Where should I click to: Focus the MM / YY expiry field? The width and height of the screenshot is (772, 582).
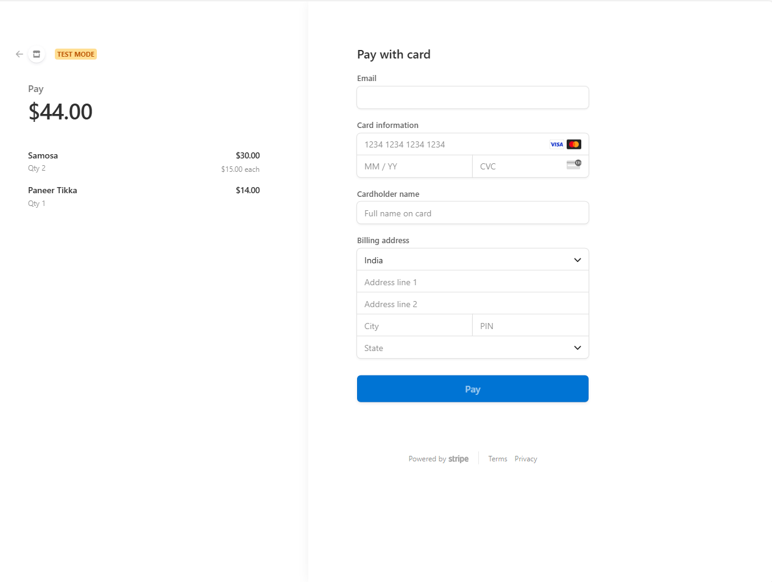click(x=415, y=166)
